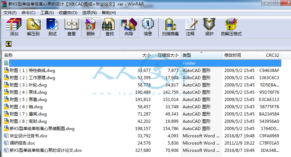Click size value 191,813
Viewport: 291px width, 157px height.
143,100
